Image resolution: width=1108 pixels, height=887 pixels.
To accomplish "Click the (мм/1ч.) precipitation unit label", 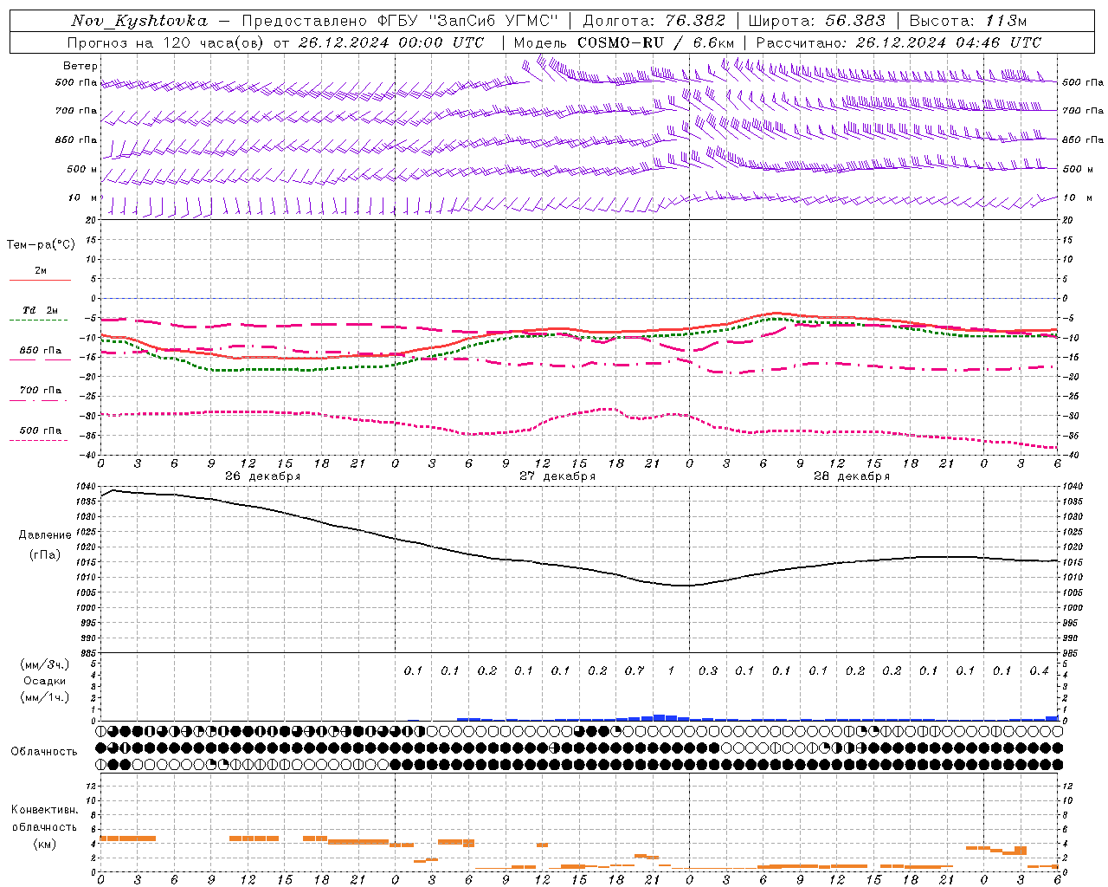I will point(45,697).
